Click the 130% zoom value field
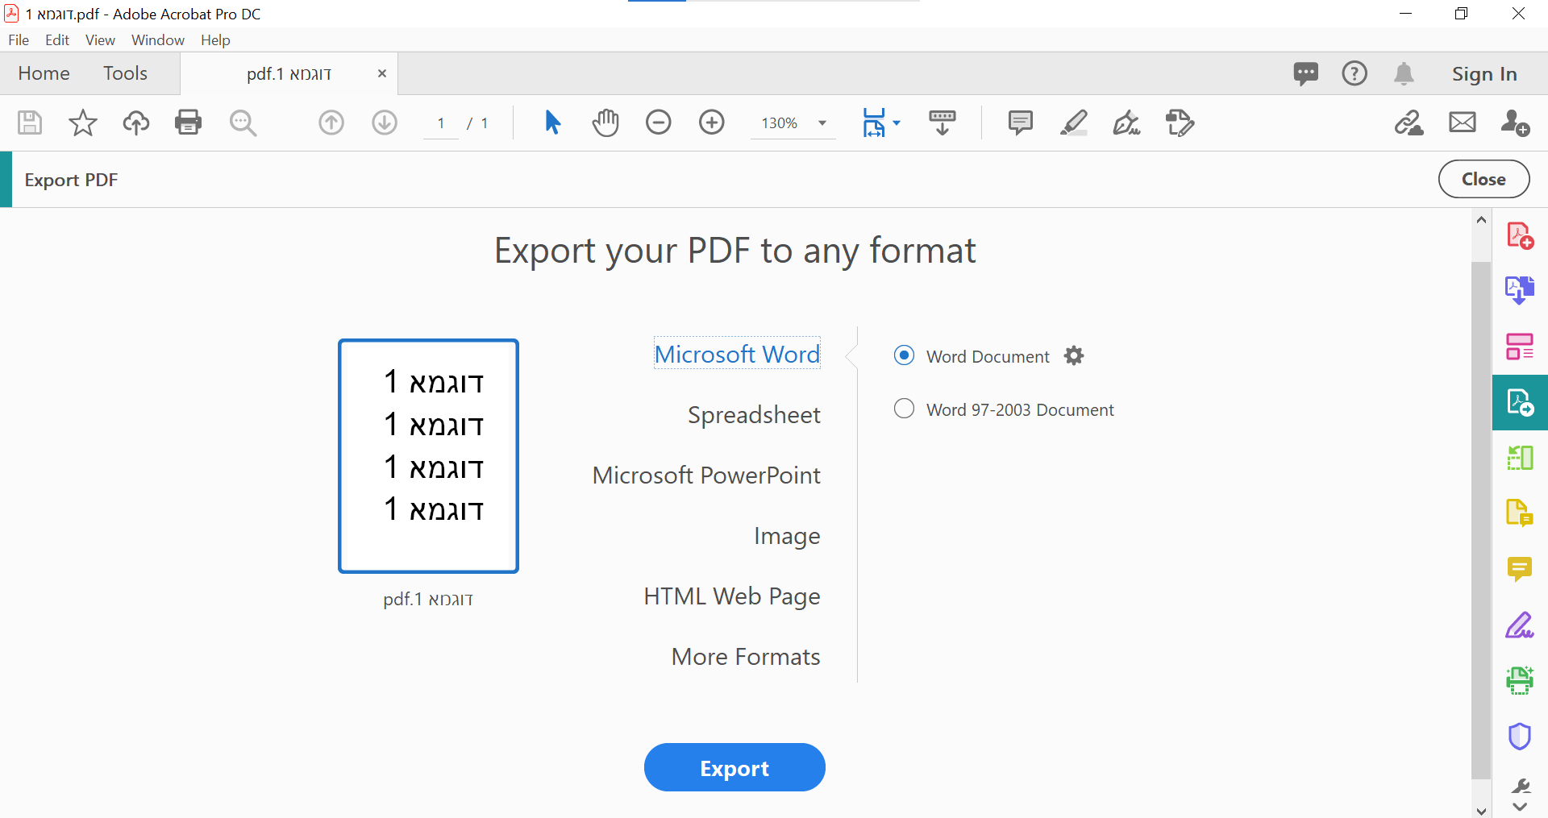Viewport: 1548px width, 818px height. [780, 123]
